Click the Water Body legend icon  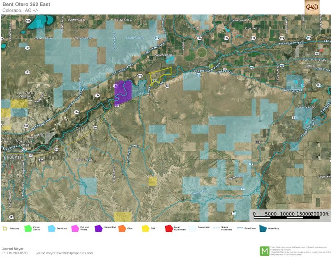(x=263, y=228)
